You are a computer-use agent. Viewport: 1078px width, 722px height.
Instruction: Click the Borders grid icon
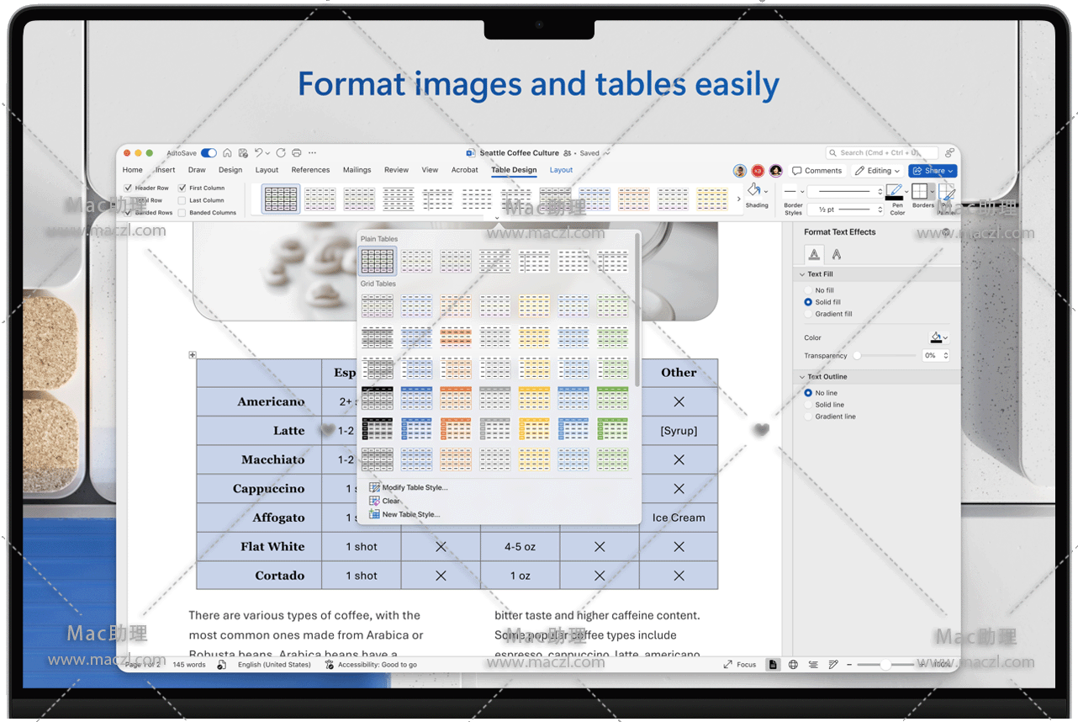919,192
